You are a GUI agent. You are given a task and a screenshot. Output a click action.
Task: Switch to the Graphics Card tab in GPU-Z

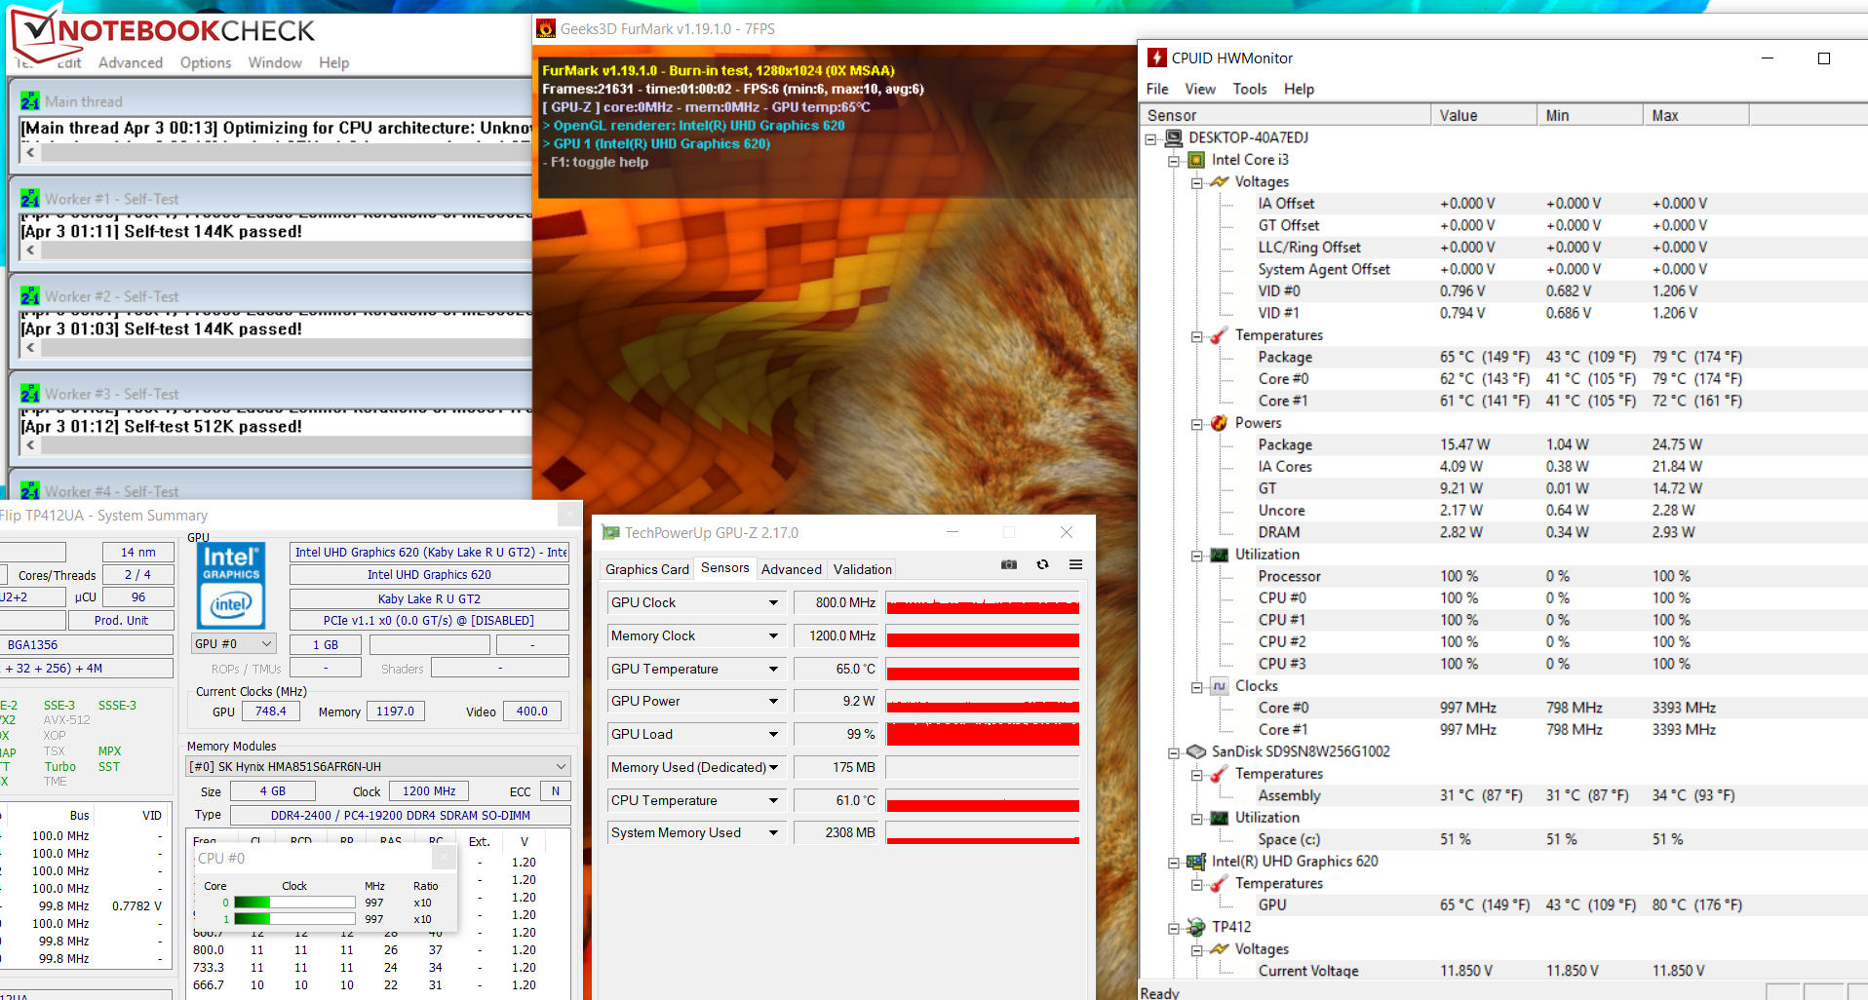pyautogui.click(x=647, y=569)
